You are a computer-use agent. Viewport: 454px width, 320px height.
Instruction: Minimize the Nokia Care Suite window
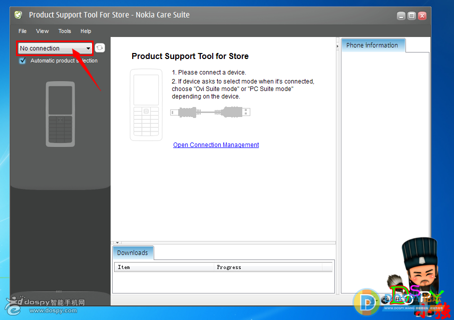[x=401, y=15]
